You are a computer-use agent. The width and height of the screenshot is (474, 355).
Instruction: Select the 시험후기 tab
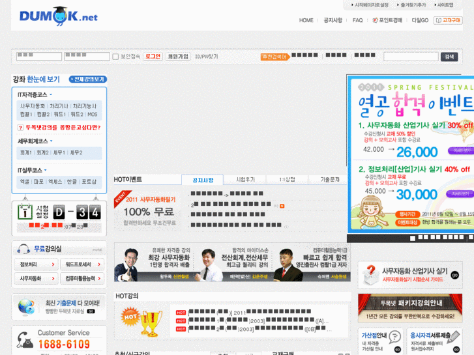pyautogui.click(x=245, y=180)
